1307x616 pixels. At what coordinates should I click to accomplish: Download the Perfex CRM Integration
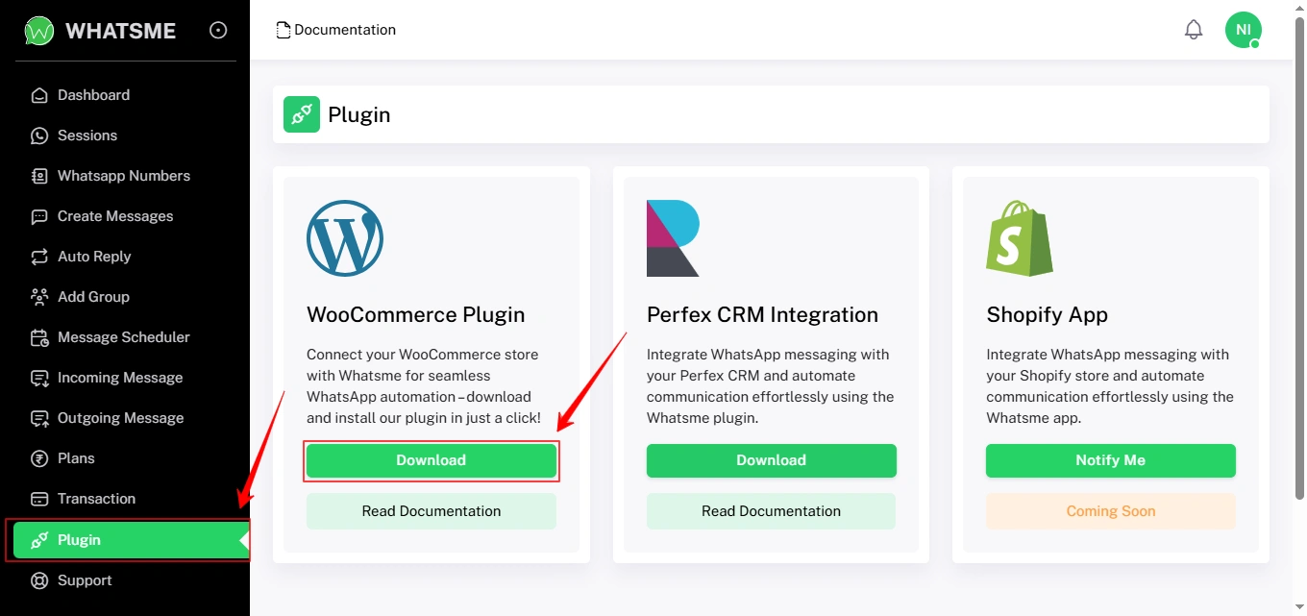(771, 460)
